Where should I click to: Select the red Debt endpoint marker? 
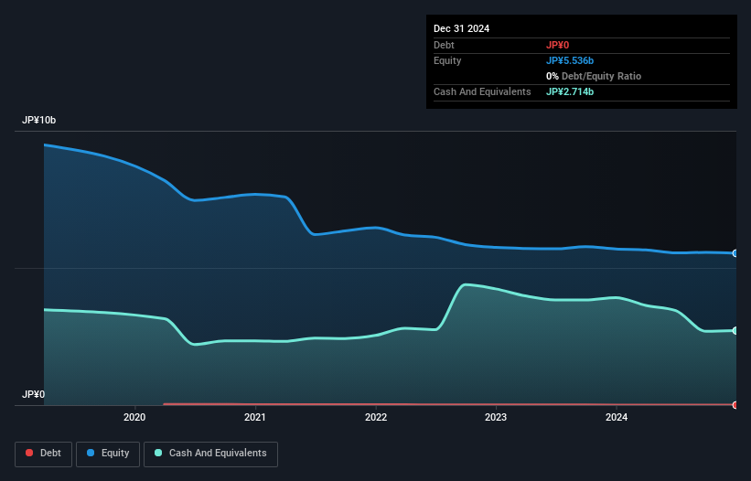click(x=735, y=405)
